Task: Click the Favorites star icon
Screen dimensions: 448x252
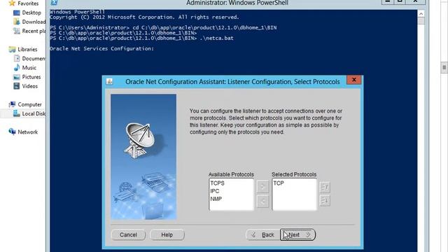Action: pyautogui.click(x=12, y=3)
